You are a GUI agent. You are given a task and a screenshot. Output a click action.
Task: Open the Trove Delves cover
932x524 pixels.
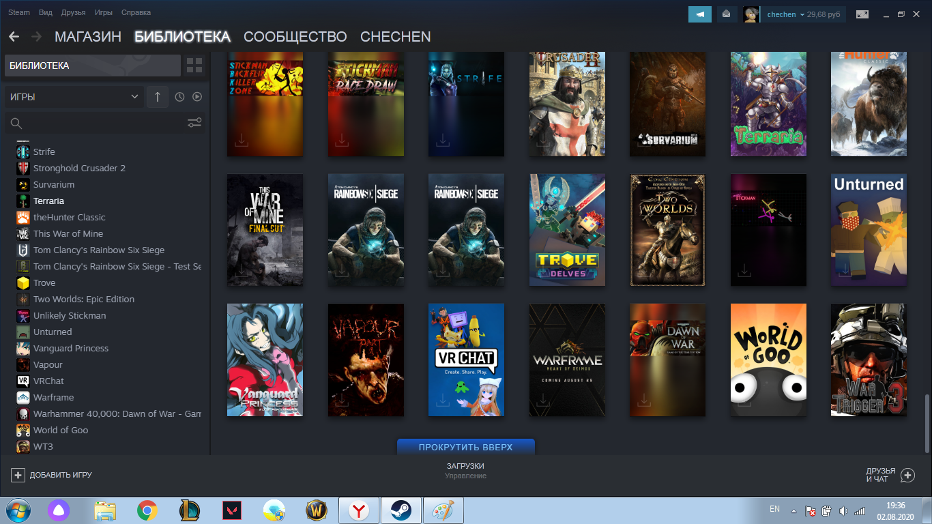click(x=567, y=230)
